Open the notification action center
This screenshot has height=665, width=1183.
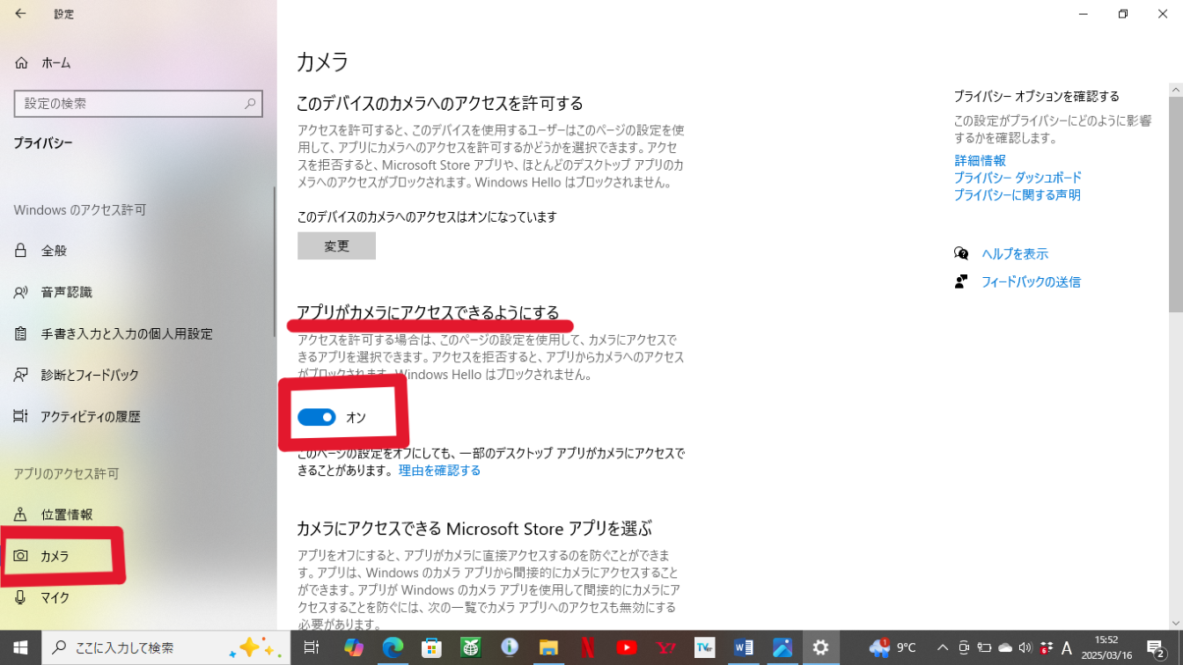(1157, 647)
